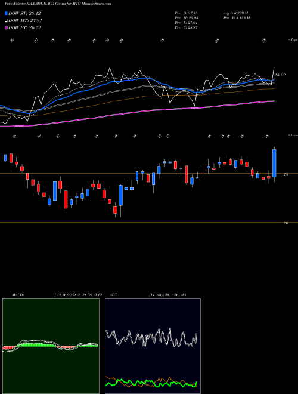
Task: Click the 'Pre L: 27.64' low value
Action: [x=186, y=23]
